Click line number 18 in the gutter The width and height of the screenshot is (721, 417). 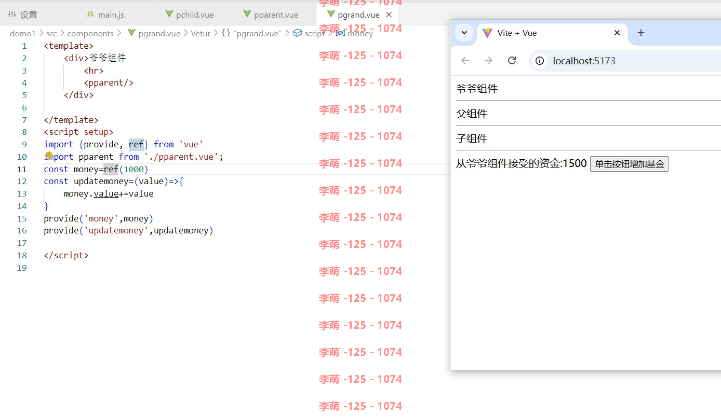(22, 255)
